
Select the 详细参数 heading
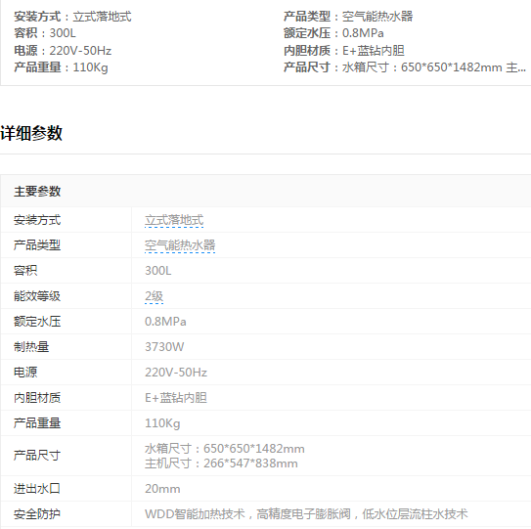[31, 133]
